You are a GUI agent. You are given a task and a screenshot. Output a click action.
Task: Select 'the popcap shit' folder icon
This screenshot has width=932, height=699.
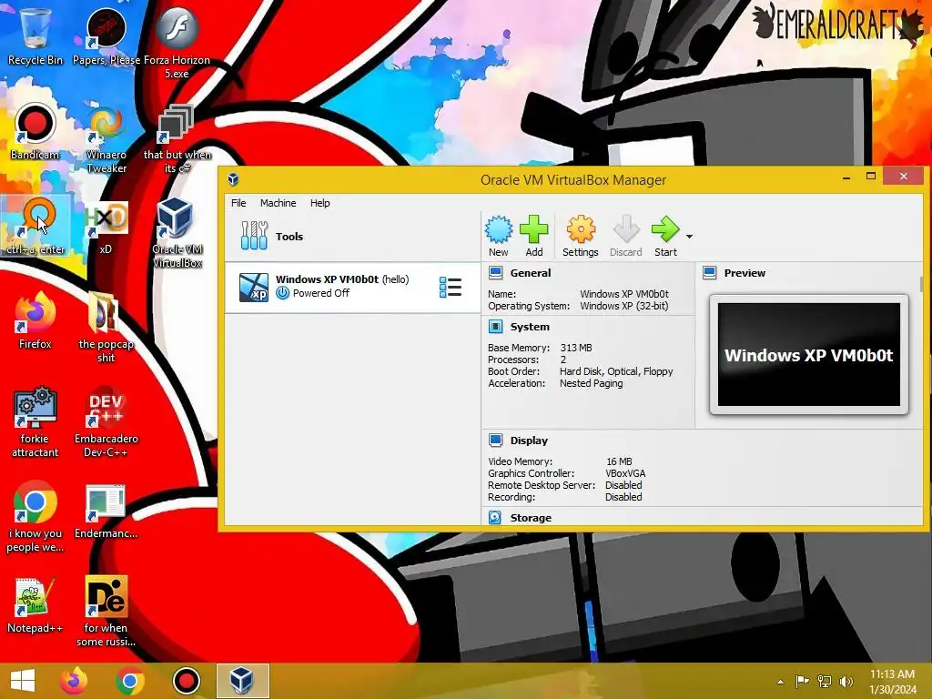point(106,327)
